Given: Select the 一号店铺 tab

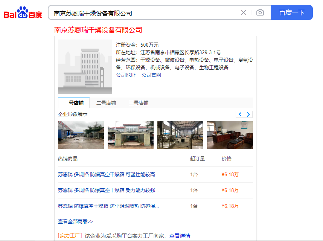Looking at the screenshot, I should point(74,103).
